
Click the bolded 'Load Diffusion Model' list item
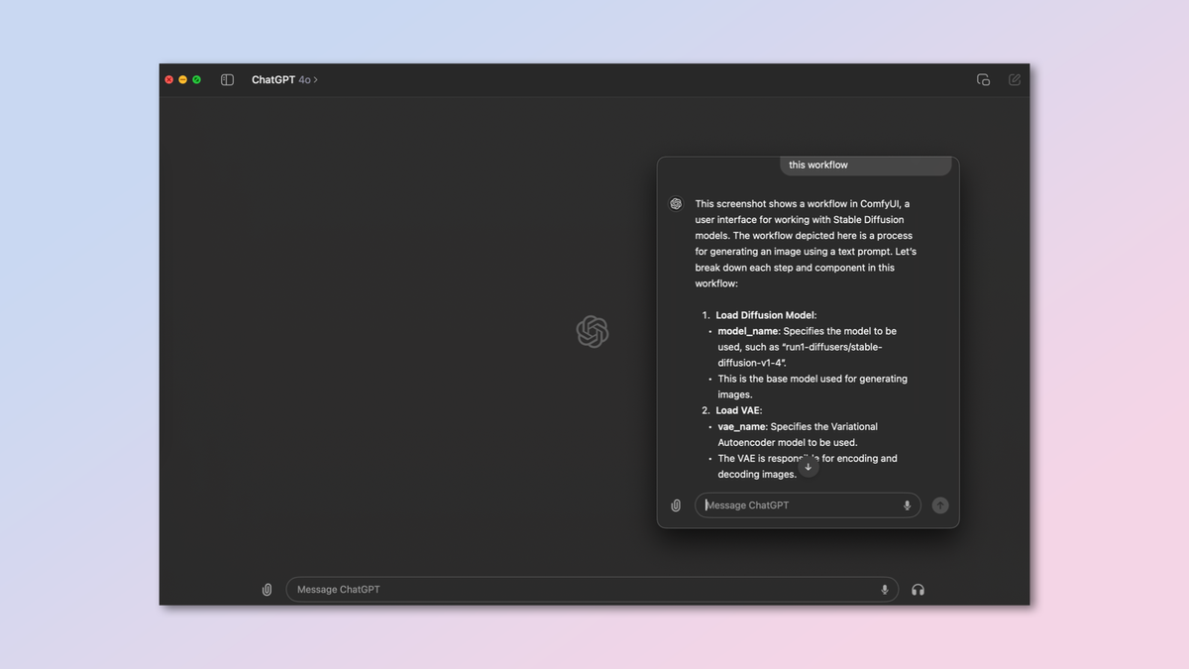tap(768, 314)
